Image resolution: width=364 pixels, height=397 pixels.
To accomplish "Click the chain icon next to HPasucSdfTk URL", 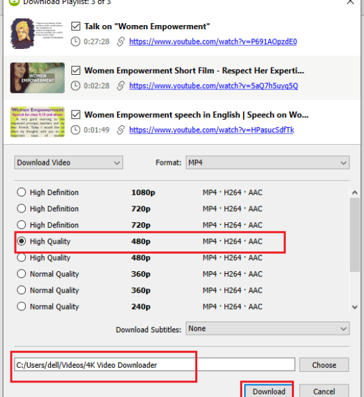I will click(x=120, y=130).
